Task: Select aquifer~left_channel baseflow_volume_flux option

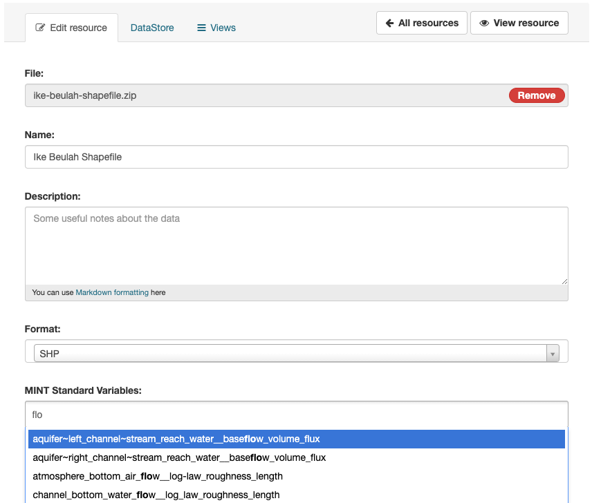Action: click(297, 439)
